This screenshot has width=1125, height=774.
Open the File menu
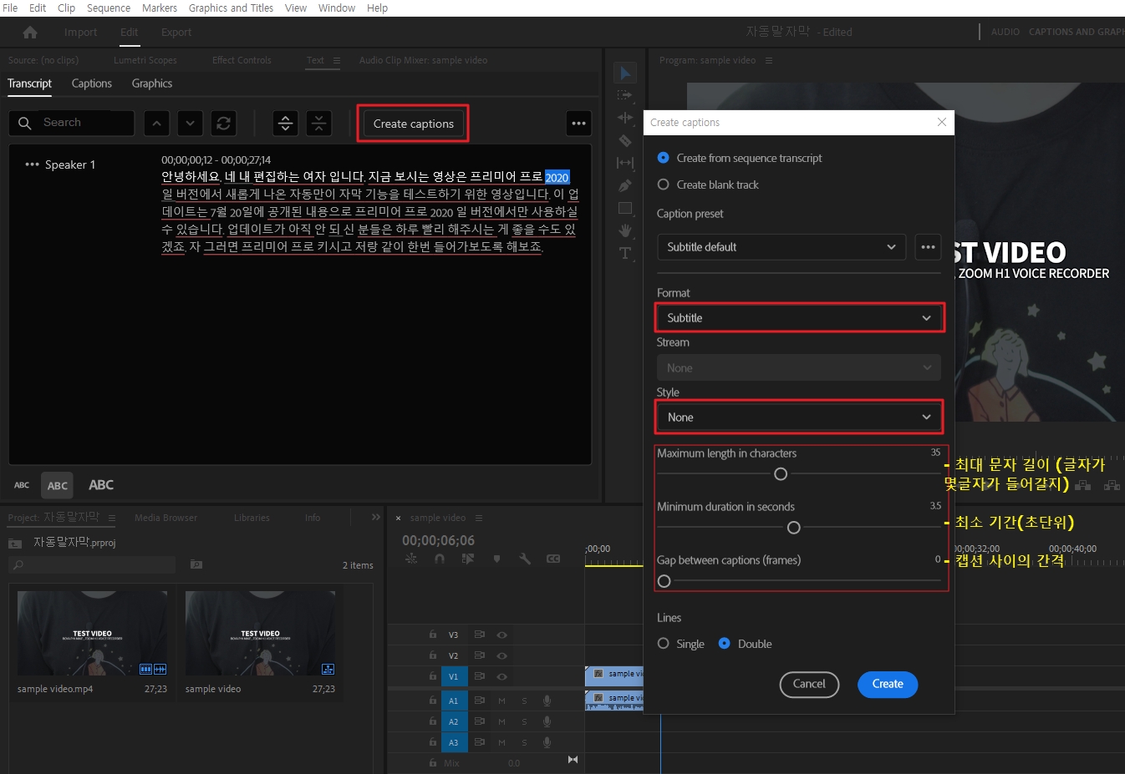(x=10, y=8)
